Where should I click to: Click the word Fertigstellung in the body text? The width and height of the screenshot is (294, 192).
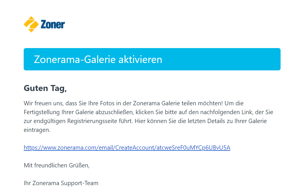pos(42,112)
